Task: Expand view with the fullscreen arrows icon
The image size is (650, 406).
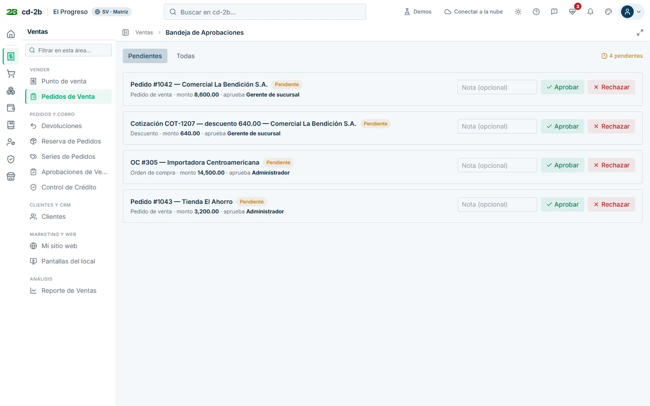Action: pyautogui.click(x=640, y=32)
